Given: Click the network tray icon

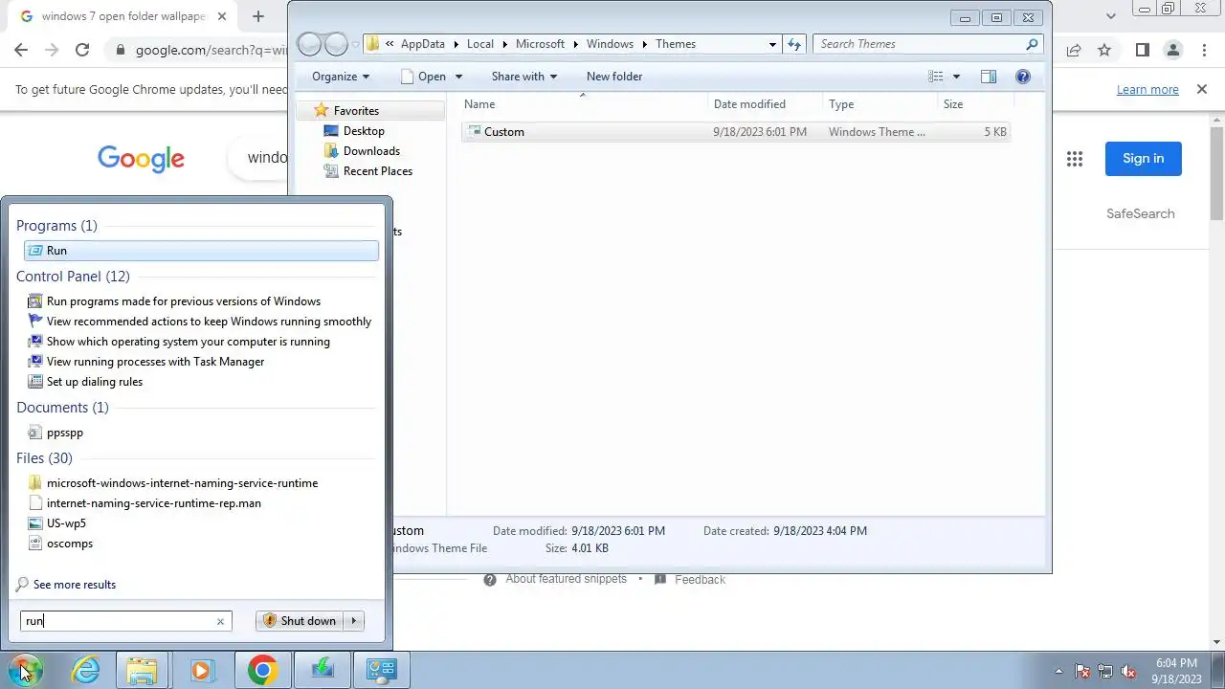Looking at the screenshot, I should (1105, 672).
